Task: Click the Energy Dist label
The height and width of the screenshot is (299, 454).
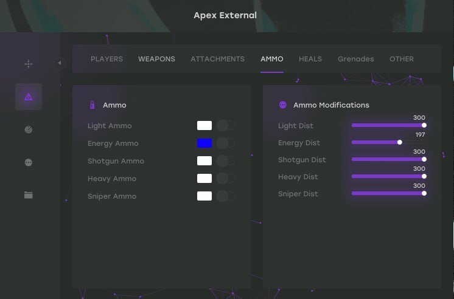Action: [299, 143]
